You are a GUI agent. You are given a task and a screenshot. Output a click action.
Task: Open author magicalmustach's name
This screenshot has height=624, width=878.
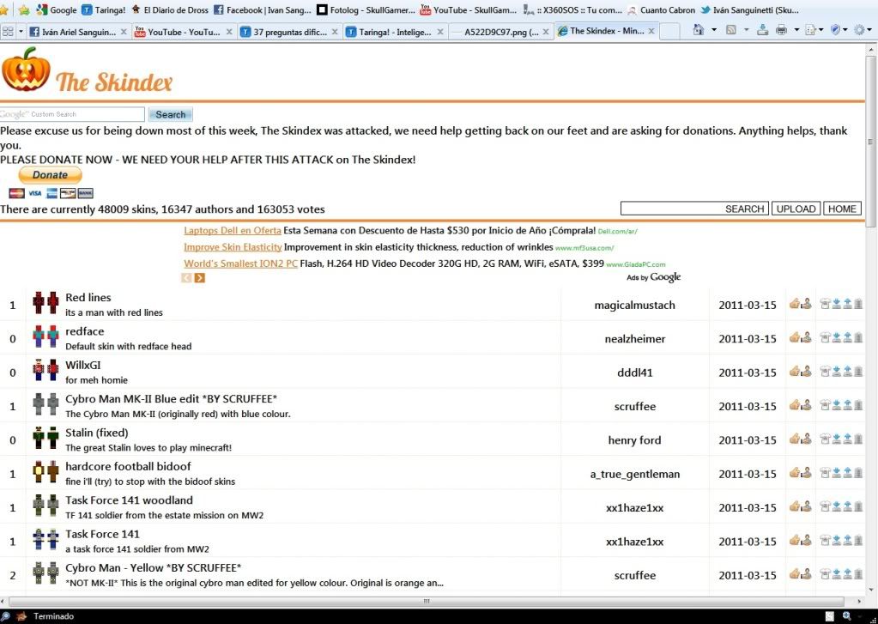click(x=634, y=306)
